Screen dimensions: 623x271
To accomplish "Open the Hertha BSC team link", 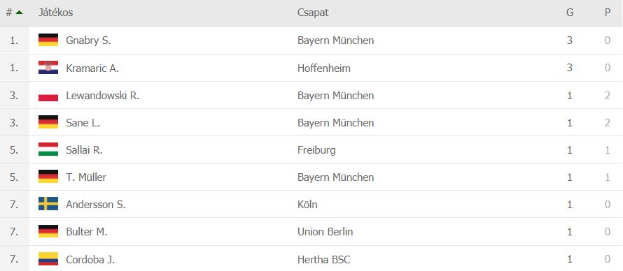I will [324, 260].
